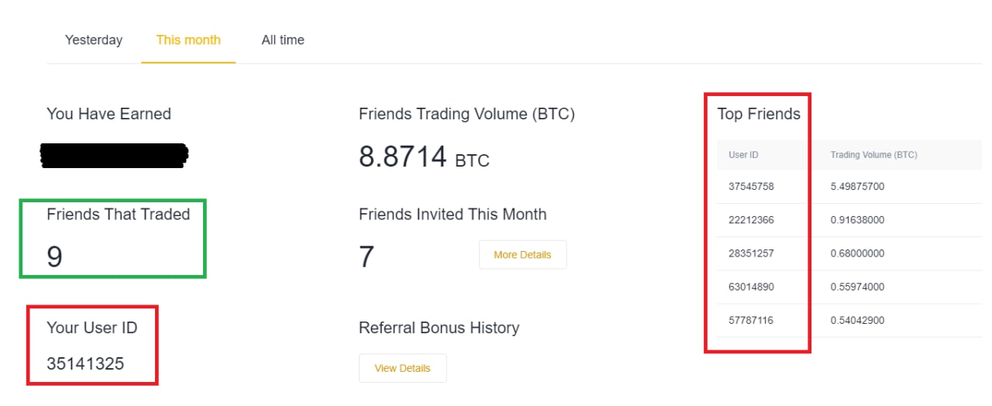
Task: Click the blacked-out earned amount
Action: tap(114, 156)
